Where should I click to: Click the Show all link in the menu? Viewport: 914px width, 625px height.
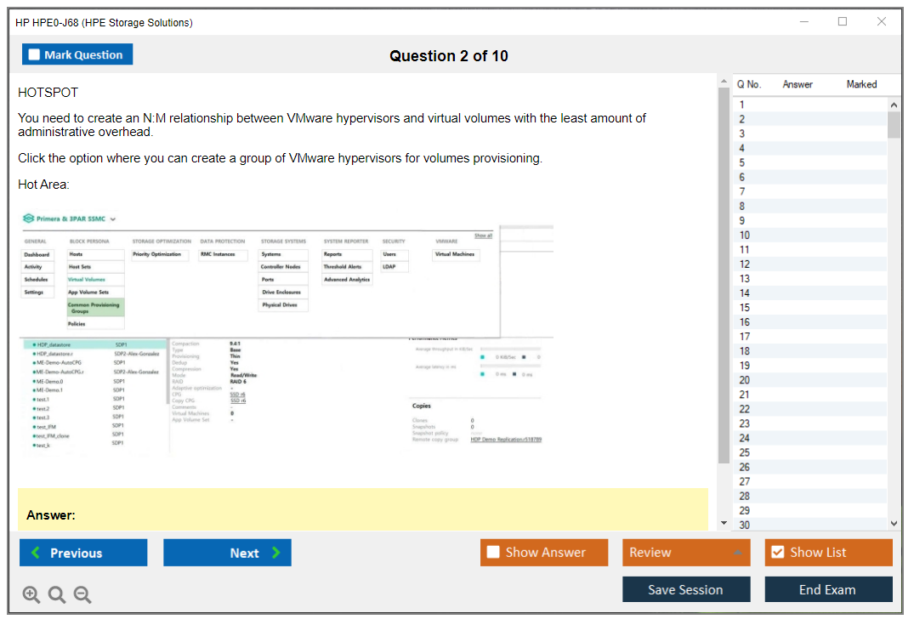[x=483, y=236]
